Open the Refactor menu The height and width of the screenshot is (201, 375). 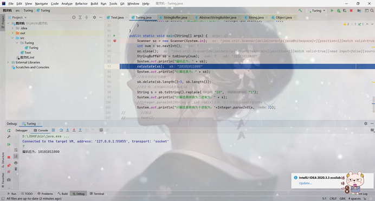click(x=81, y=4)
